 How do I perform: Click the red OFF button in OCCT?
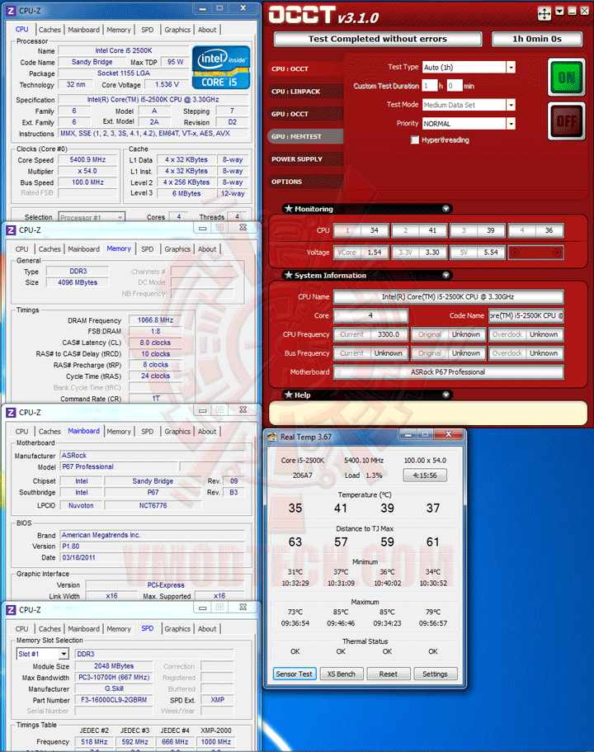point(566,121)
